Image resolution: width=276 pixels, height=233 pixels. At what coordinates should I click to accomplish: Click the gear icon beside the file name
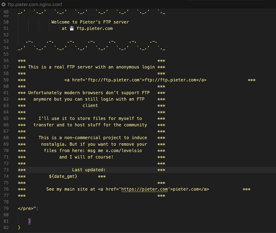pyautogui.click(x=4, y=4)
